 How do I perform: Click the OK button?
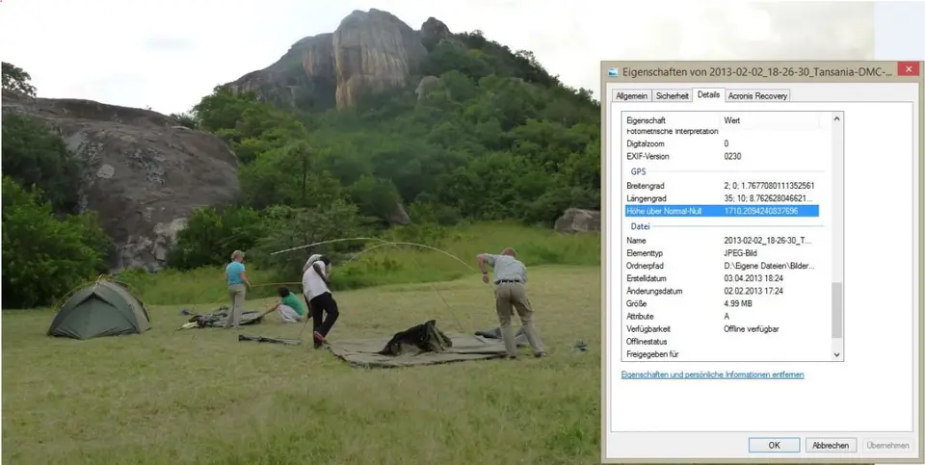[x=774, y=446]
